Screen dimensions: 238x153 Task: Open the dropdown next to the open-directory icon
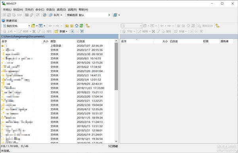(37, 26)
